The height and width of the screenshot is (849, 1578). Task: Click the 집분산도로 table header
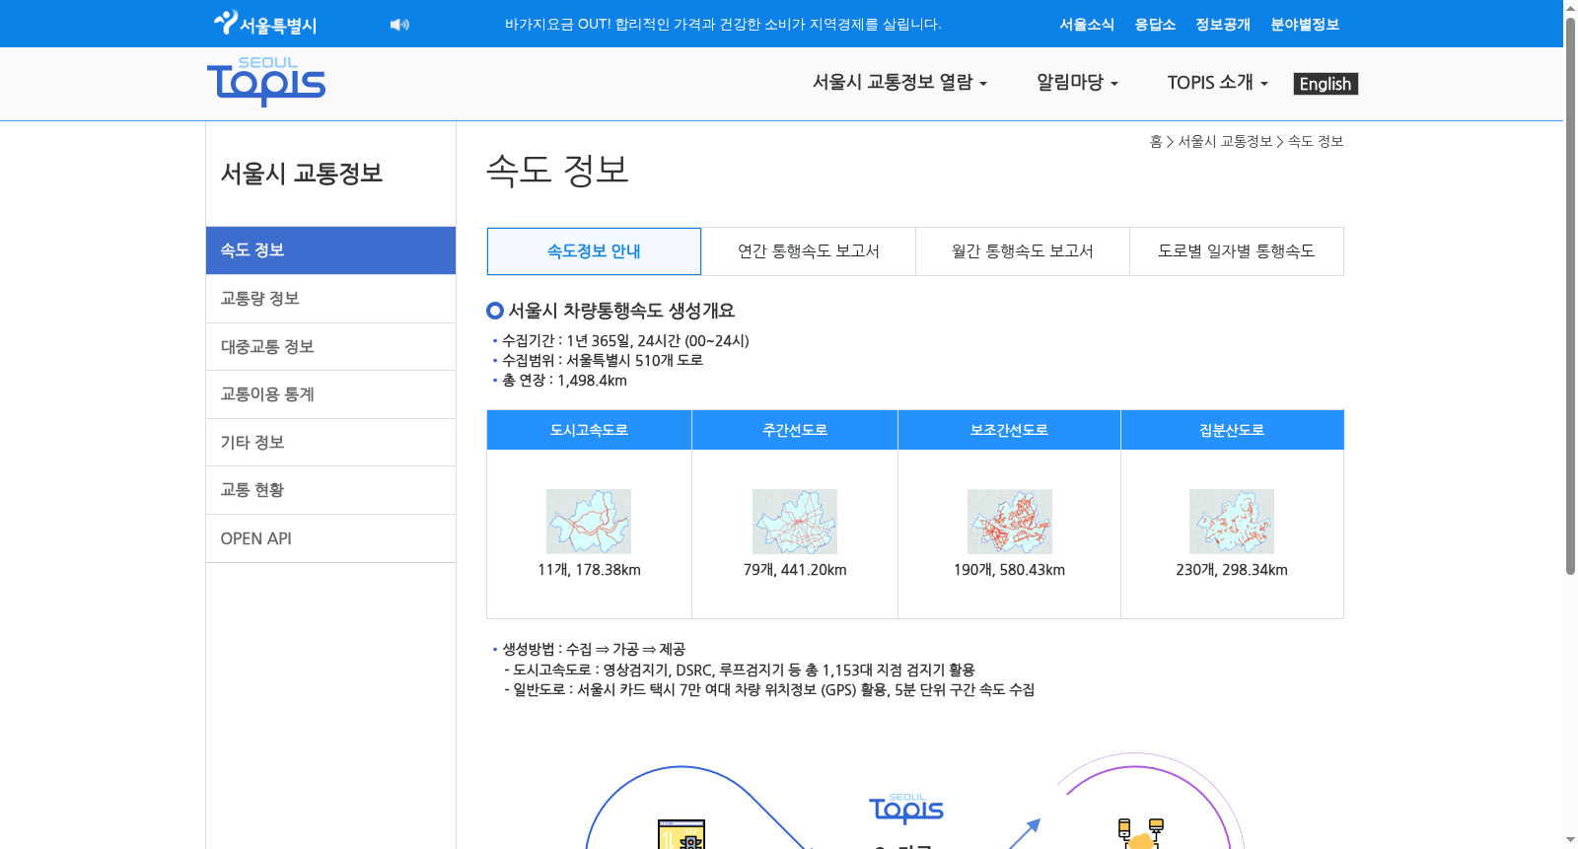coord(1232,430)
